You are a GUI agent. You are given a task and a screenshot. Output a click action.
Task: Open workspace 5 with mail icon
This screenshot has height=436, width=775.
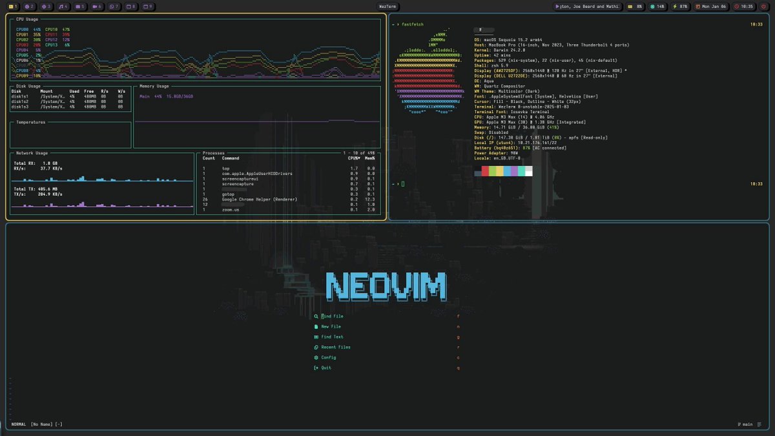coord(81,6)
